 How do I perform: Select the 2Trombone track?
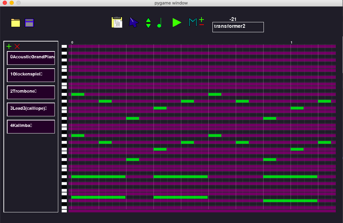click(31, 92)
